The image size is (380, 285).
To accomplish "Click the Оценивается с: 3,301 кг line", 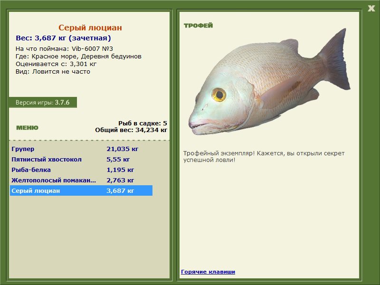I will (x=56, y=64).
